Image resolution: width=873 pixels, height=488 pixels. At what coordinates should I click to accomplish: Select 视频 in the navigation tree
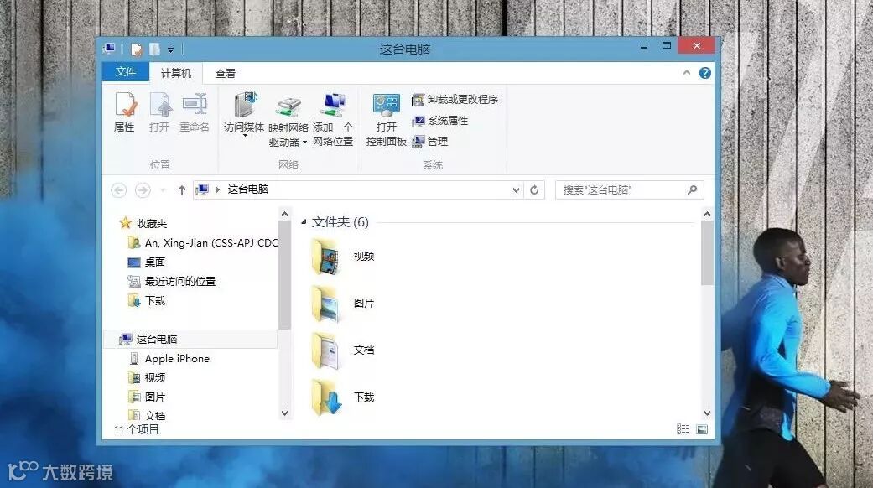[147, 378]
